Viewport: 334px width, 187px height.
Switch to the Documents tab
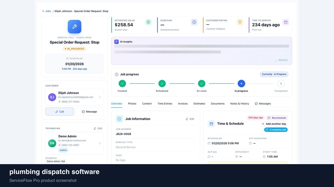[218, 104]
